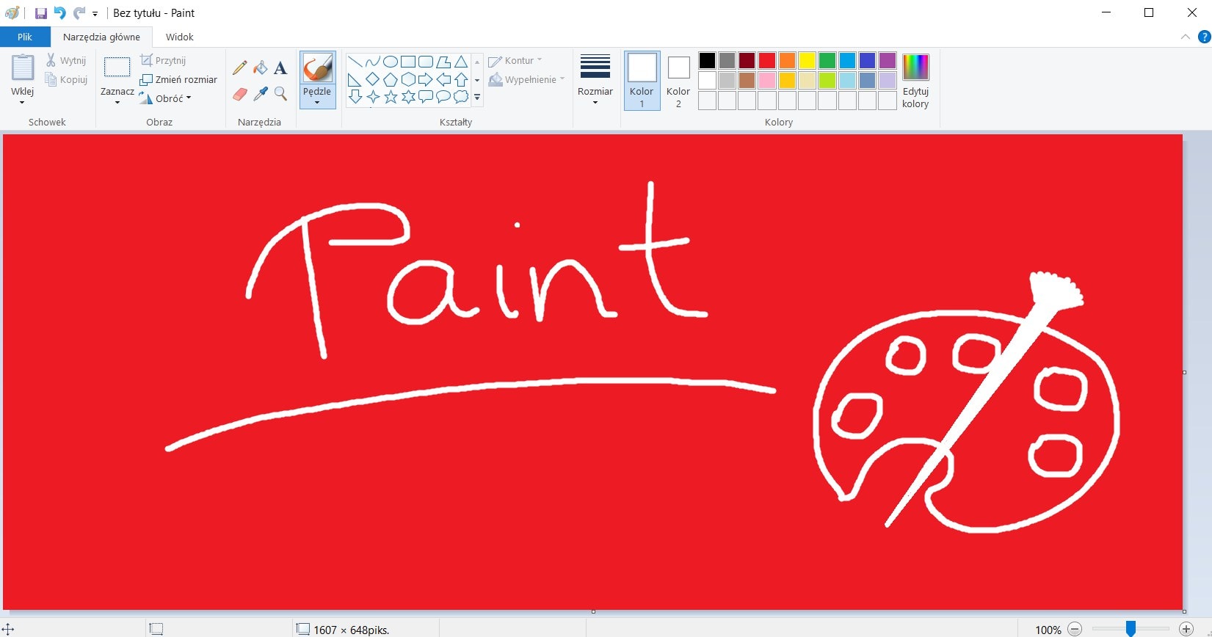Click the Redo arrow in title bar
1212x637 pixels.
tap(79, 13)
